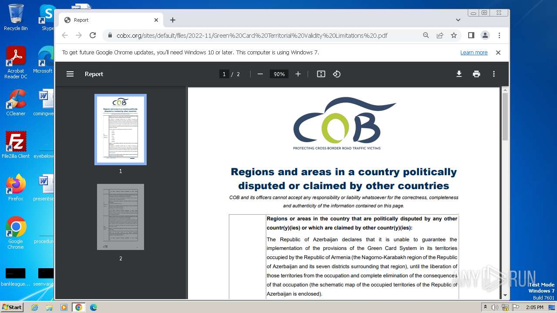Open Internet Explorer from taskbar
557x313 pixels.
click(x=34, y=307)
